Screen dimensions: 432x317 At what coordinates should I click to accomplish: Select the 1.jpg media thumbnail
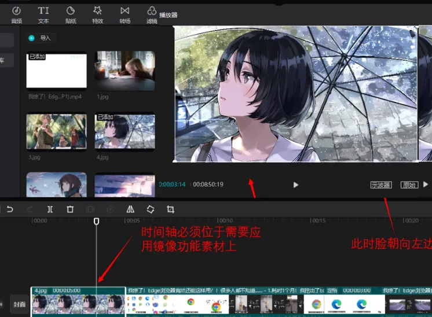pyautogui.click(x=125, y=71)
